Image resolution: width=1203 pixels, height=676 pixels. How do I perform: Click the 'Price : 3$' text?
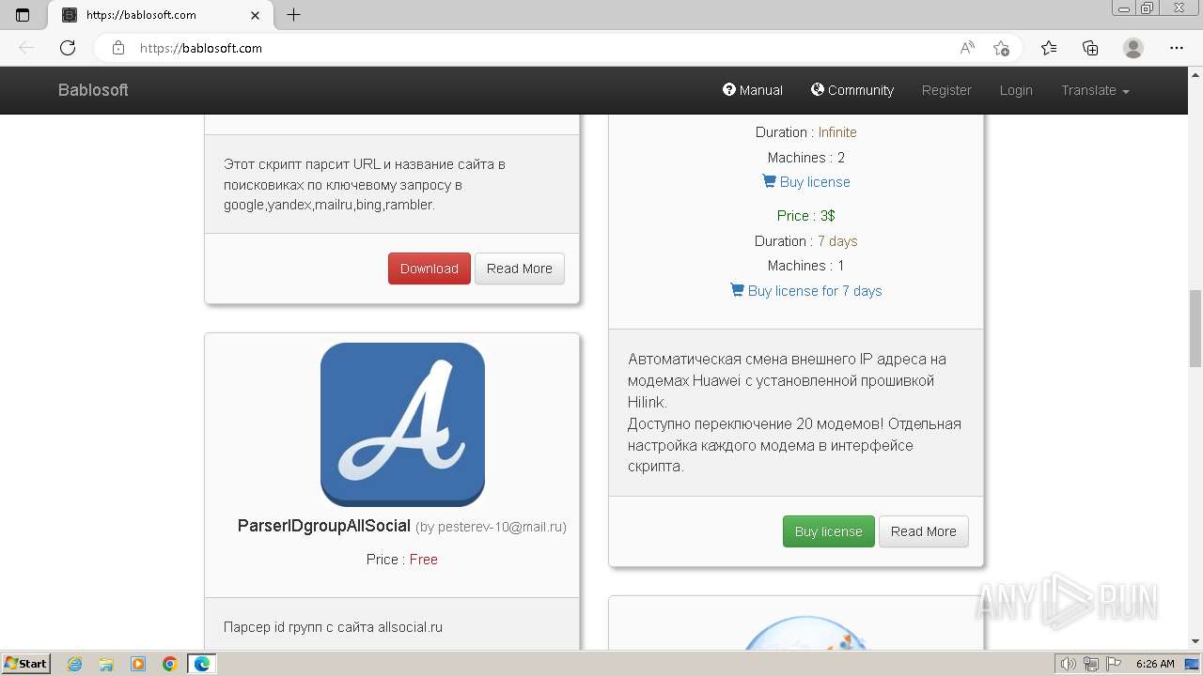pyautogui.click(x=806, y=216)
